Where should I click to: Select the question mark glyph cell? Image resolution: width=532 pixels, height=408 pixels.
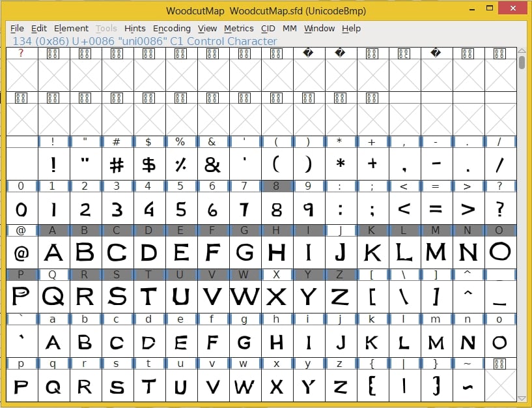501,209
